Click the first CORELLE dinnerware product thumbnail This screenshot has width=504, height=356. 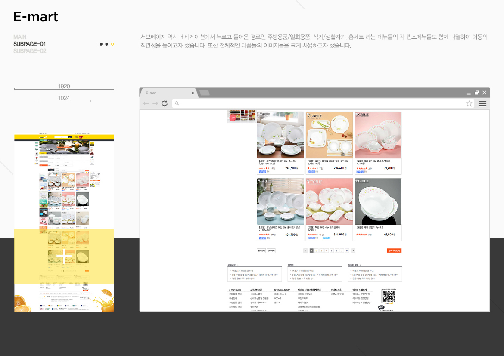(280, 135)
